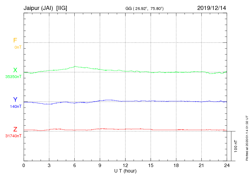Click the Plotted at timestamp text

[x=247, y=138]
